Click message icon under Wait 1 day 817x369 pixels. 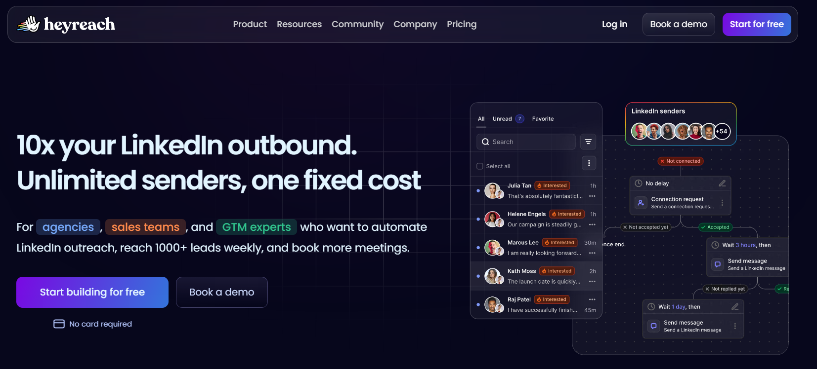tap(653, 326)
